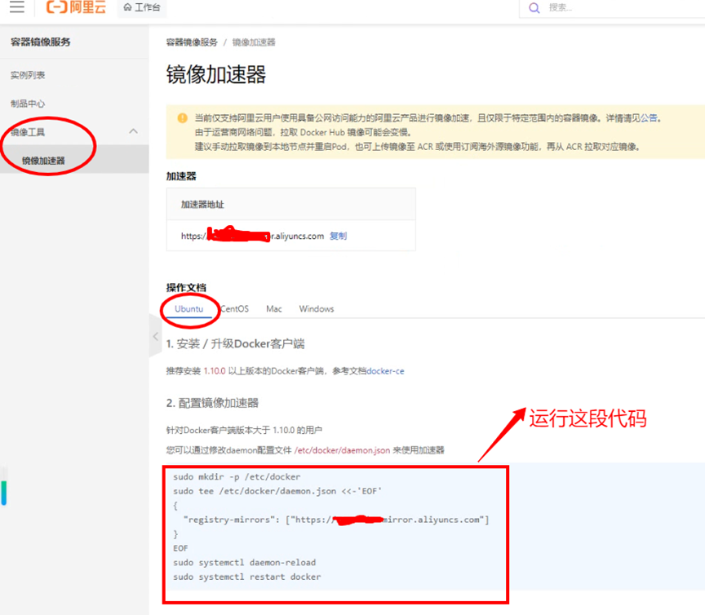Click the 公告 link in the notice

[x=649, y=118]
